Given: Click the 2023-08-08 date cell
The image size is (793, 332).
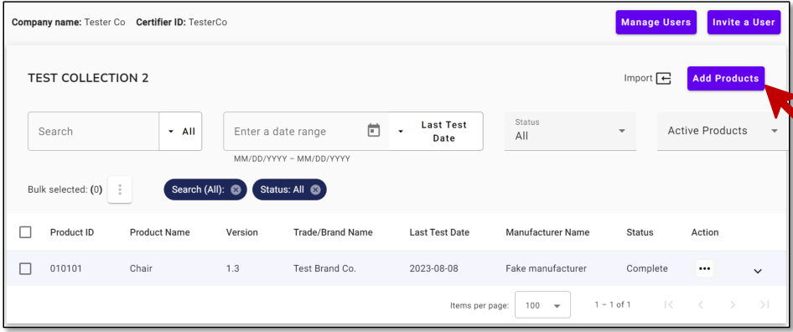Looking at the screenshot, I should tap(434, 269).
